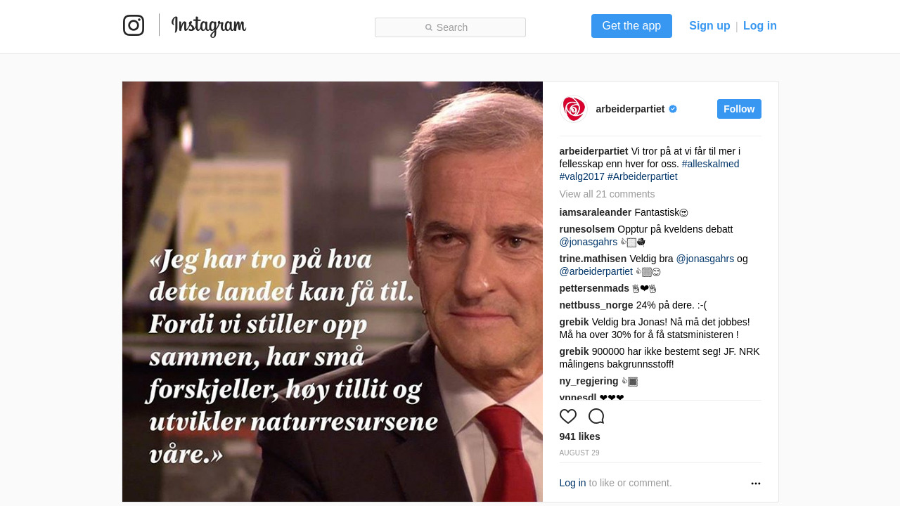Click the Search input field

pos(450,27)
